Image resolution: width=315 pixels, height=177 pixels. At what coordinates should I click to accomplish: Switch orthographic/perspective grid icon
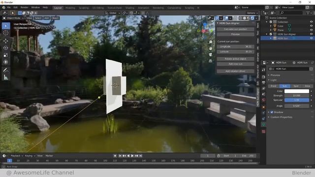[x=210, y=61]
